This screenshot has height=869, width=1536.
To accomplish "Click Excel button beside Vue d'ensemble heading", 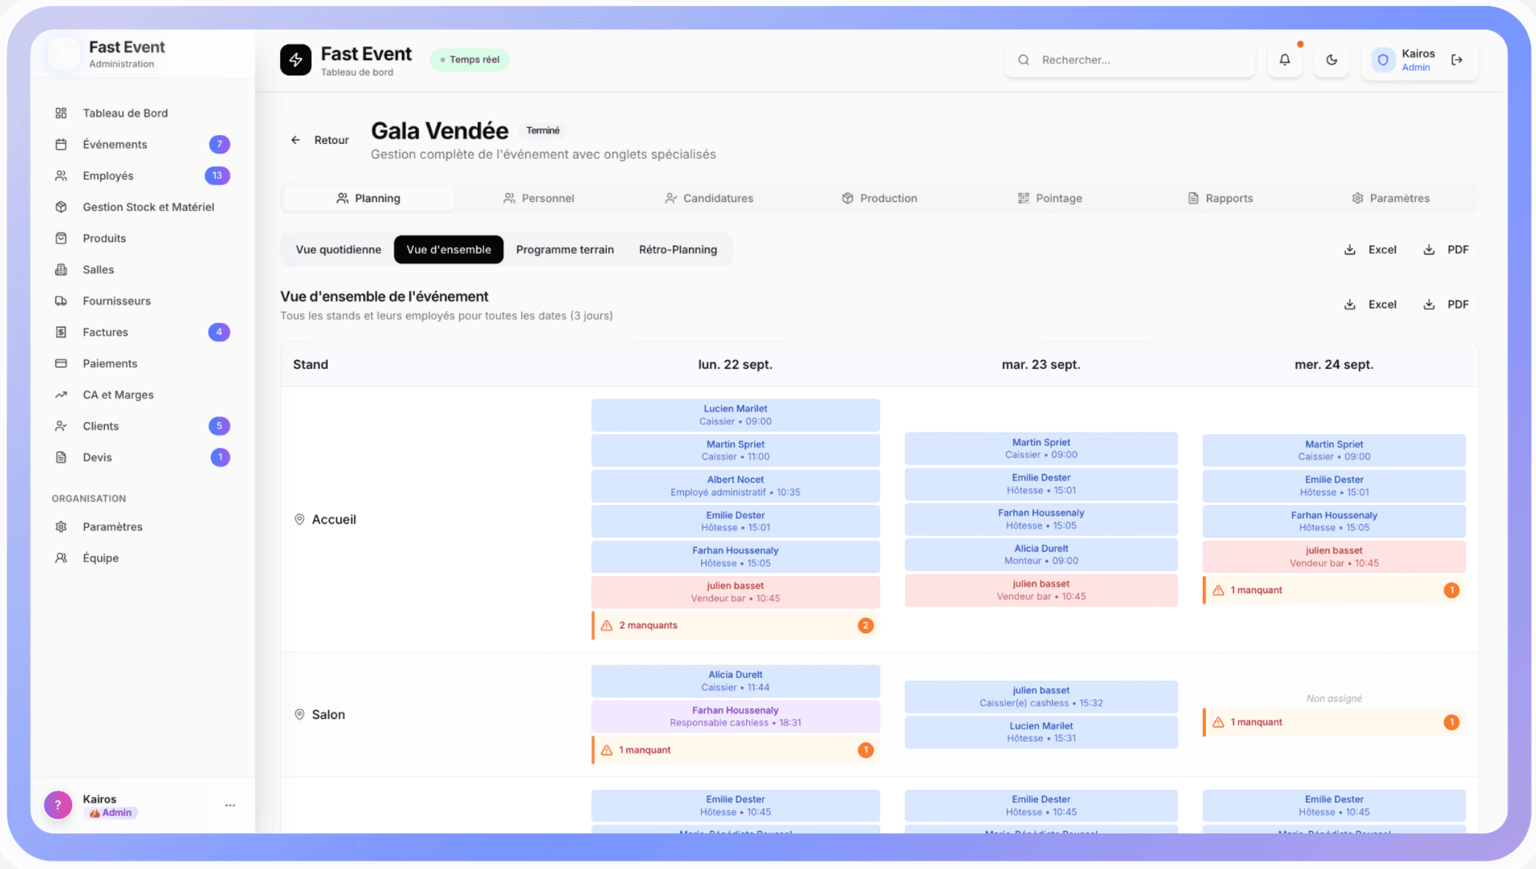I will (1370, 304).
